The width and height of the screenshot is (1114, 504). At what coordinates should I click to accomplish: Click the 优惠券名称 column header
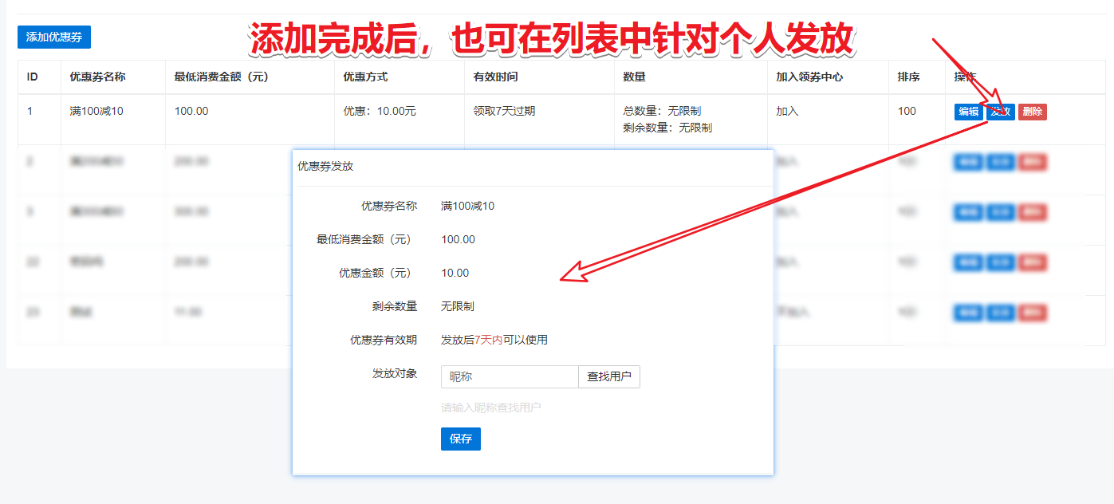pos(97,77)
